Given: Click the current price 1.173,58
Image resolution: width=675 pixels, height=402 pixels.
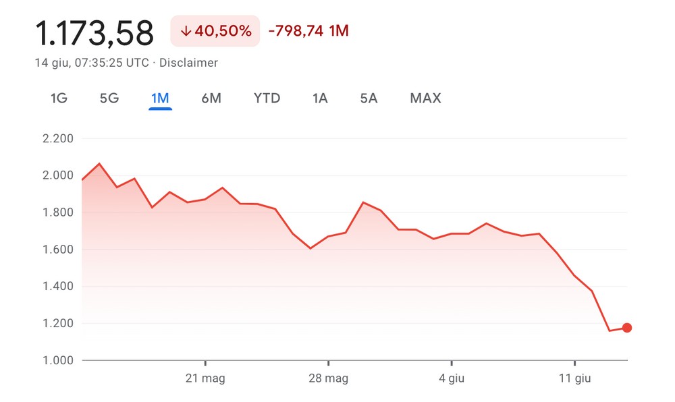Looking at the screenshot, I should [x=94, y=32].
